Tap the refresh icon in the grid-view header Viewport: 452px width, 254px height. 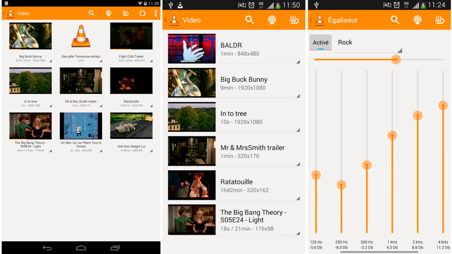pyautogui.click(x=142, y=13)
